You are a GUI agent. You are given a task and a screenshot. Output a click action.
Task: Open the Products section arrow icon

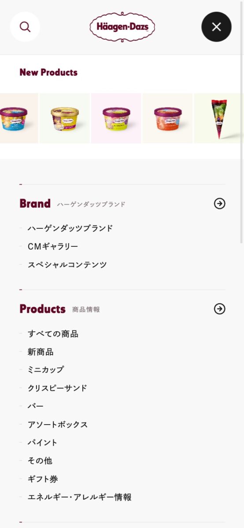click(x=219, y=309)
